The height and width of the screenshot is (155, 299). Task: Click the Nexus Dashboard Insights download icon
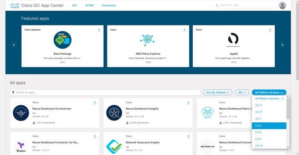click(188, 103)
